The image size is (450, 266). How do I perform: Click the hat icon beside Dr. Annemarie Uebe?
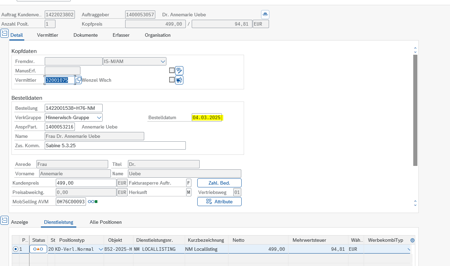[265, 15]
